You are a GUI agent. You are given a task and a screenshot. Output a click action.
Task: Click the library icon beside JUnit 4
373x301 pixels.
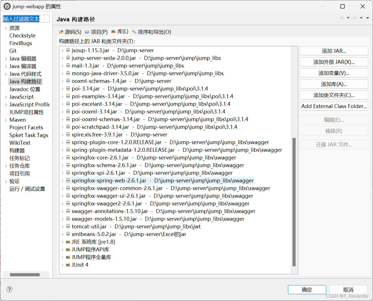click(68, 265)
